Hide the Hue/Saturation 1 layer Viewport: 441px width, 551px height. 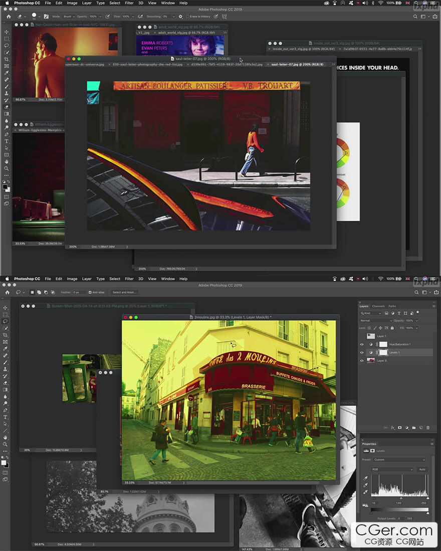(x=362, y=344)
